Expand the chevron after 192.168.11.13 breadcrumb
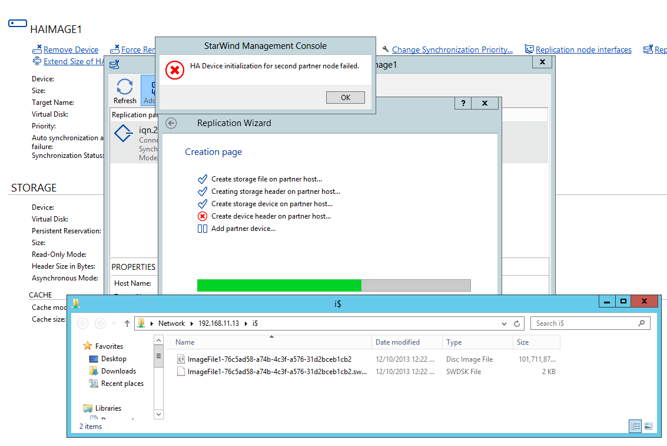This screenshot has width=667, height=446. [x=246, y=323]
